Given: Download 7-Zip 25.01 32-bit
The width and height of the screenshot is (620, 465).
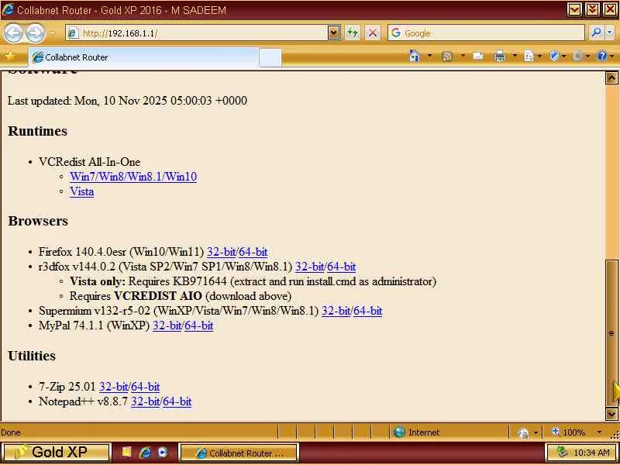Looking at the screenshot, I should tap(114, 387).
